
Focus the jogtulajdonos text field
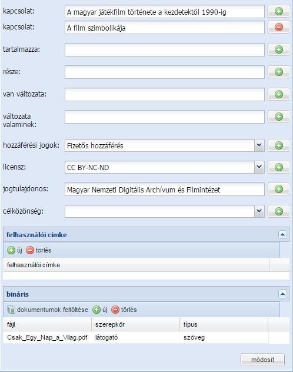point(165,190)
